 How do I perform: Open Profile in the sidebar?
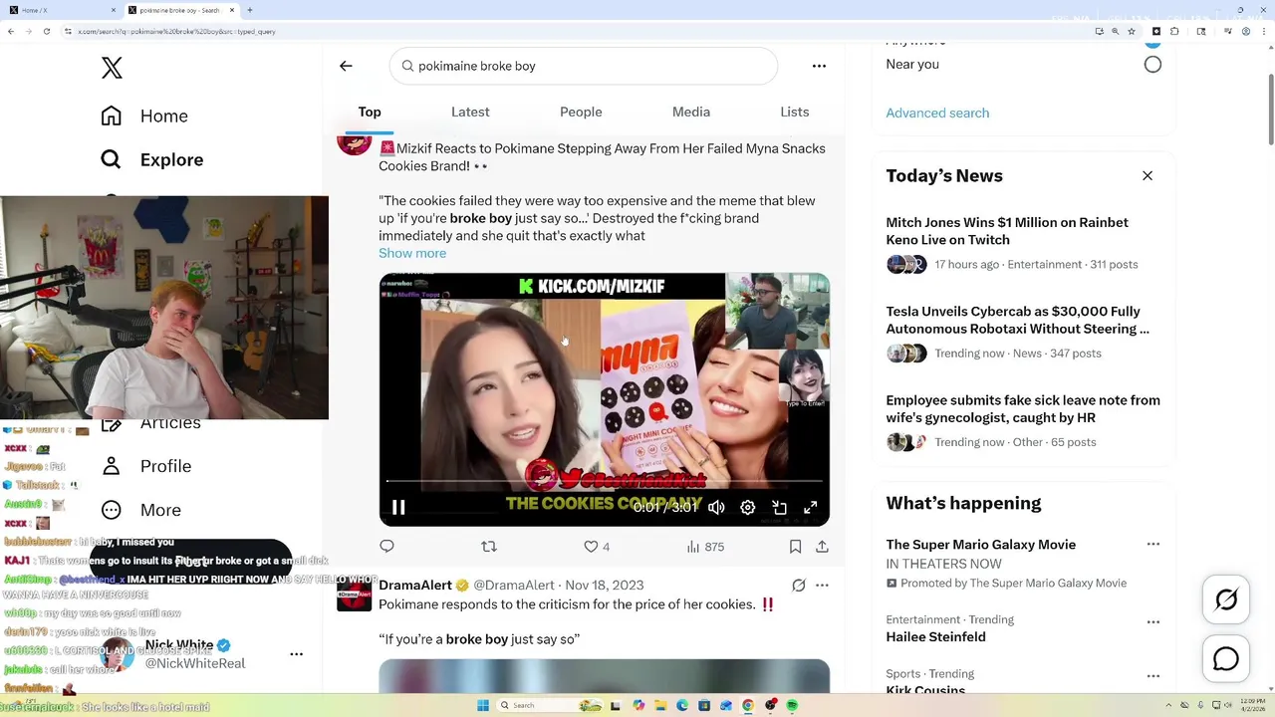(145, 466)
